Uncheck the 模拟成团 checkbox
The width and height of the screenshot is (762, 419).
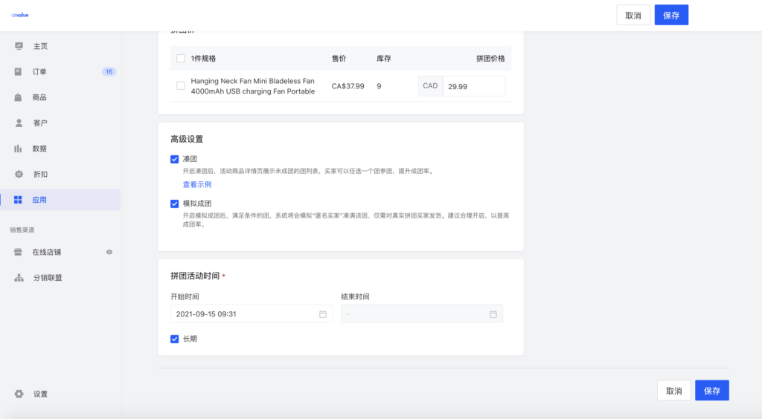[x=174, y=204]
